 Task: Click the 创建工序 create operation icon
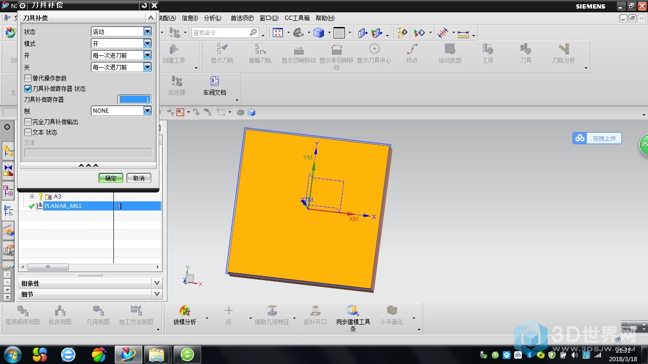tap(174, 49)
